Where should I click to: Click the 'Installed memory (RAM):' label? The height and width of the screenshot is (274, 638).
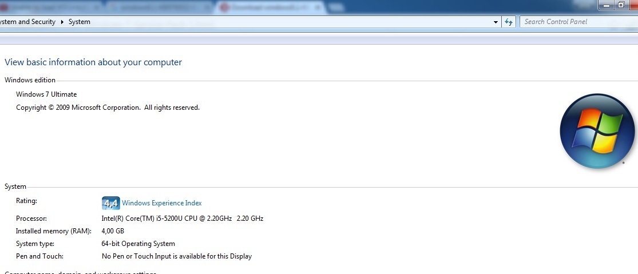(x=54, y=231)
